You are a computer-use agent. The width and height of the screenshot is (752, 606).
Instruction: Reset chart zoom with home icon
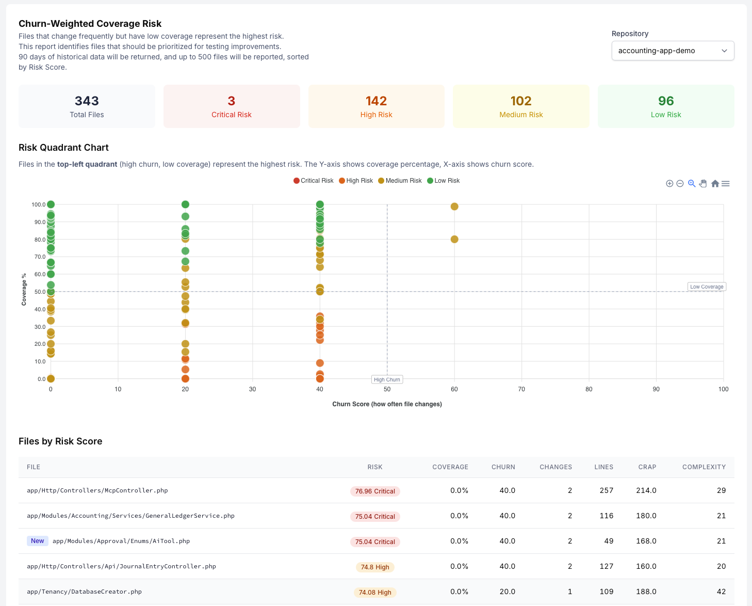pyautogui.click(x=715, y=184)
